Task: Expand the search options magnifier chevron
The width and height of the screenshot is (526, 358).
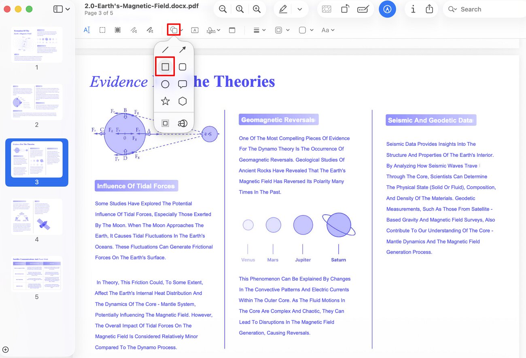Action: [453, 9]
